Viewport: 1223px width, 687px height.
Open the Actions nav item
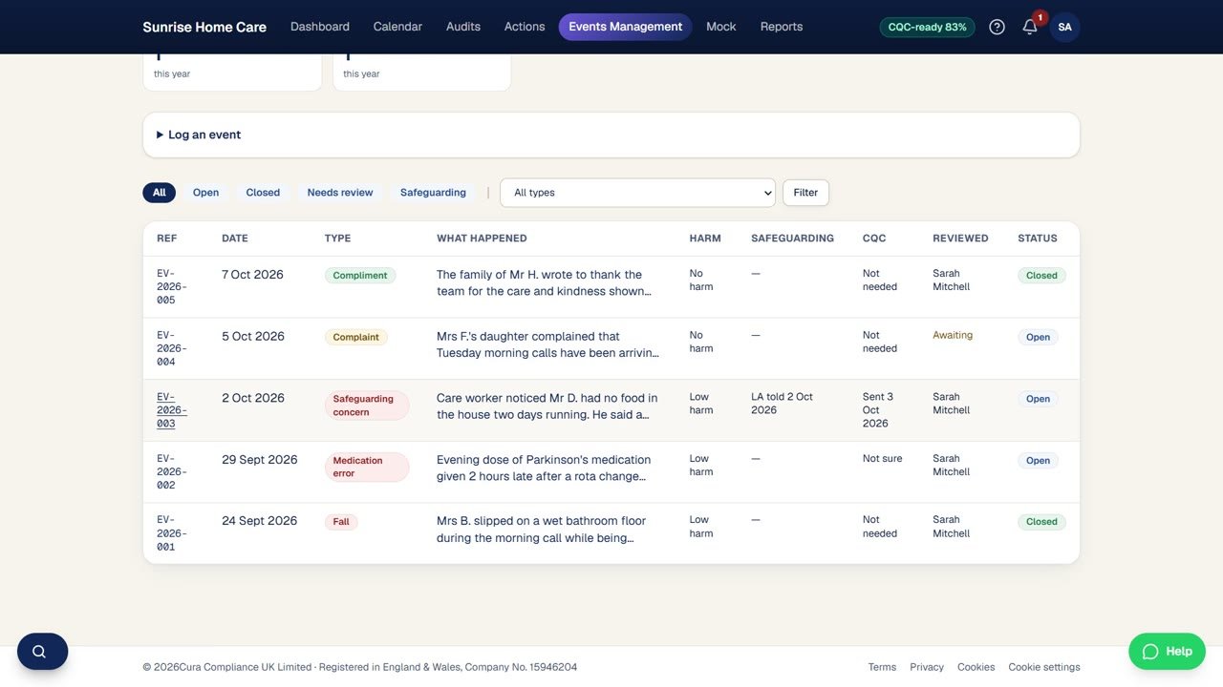525,27
